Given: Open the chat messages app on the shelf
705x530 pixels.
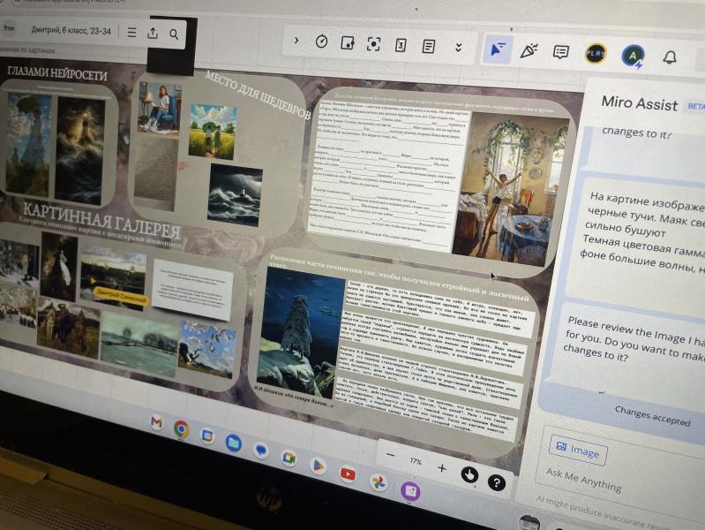Looking at the screenshot, I should click(261, 450).
